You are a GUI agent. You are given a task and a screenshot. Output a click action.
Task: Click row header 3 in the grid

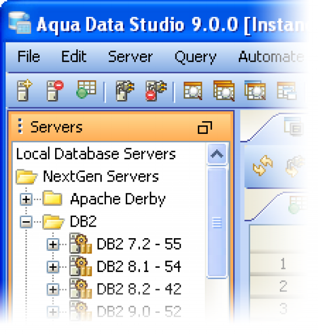283,309
